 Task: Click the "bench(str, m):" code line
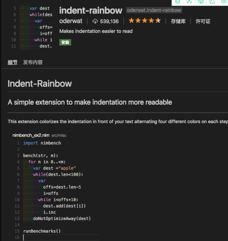(x=41, y=156)
